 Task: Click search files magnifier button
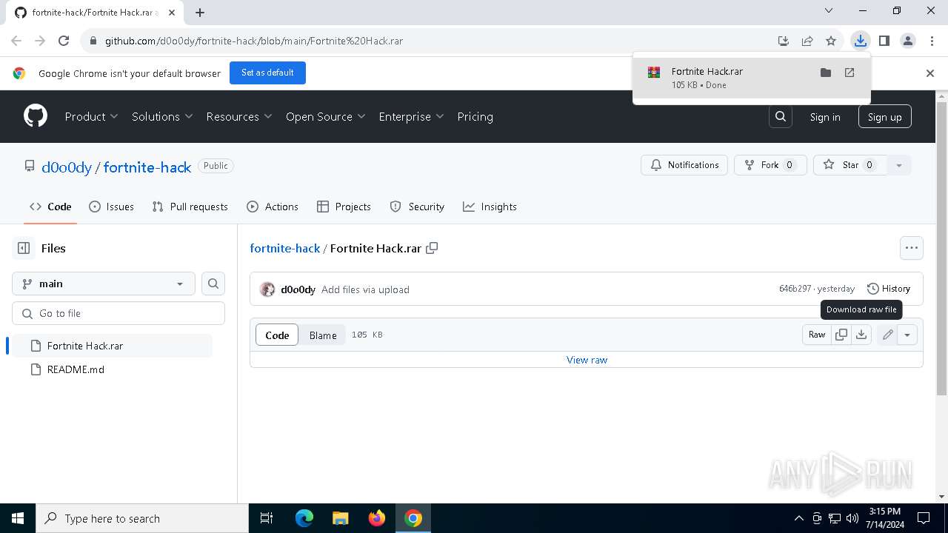(213, 284)
